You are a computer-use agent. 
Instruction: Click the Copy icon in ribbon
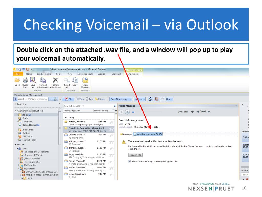pyautogui.click(x=75, y=80)
